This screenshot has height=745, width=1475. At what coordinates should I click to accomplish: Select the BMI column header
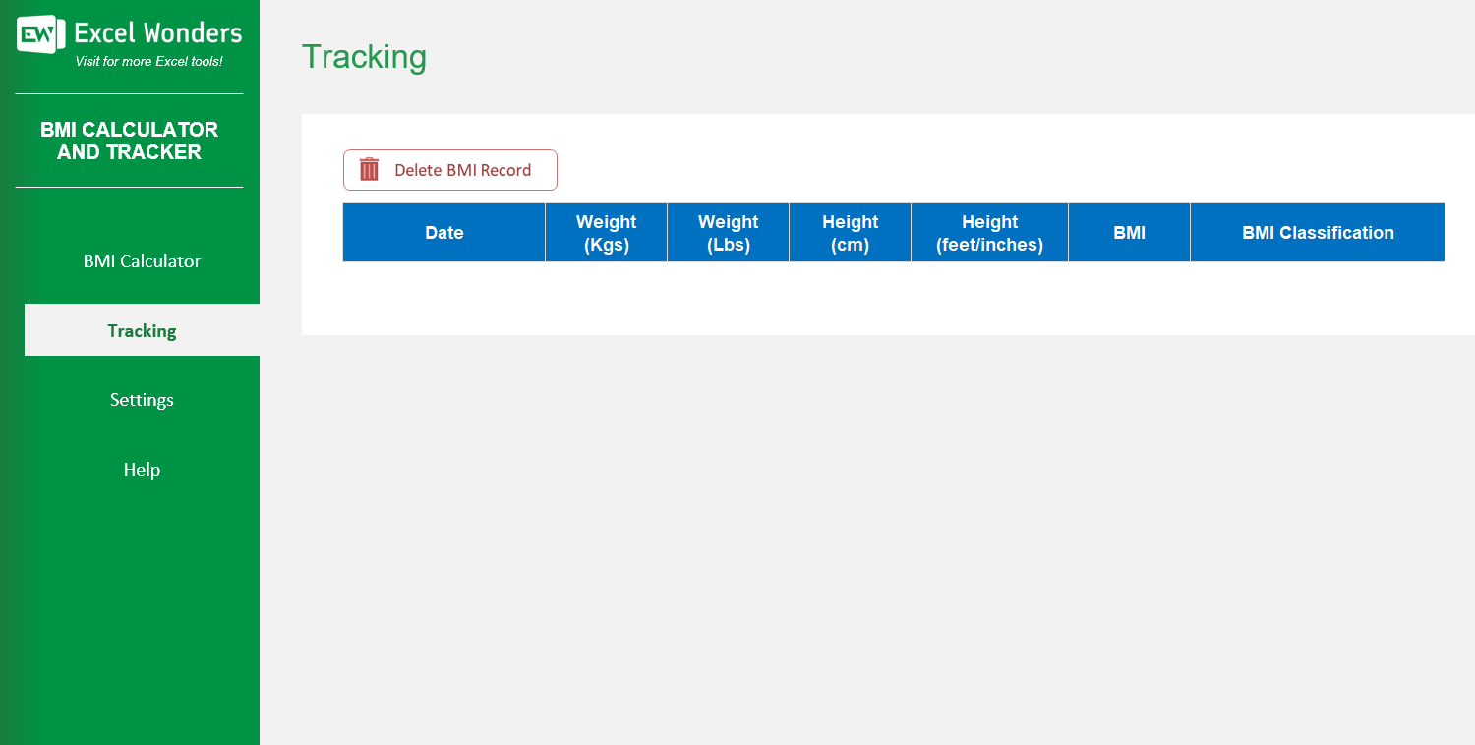(x=1129, y=232)
